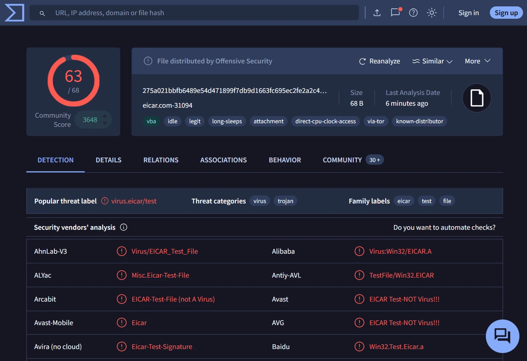Open the More menu

477,61
